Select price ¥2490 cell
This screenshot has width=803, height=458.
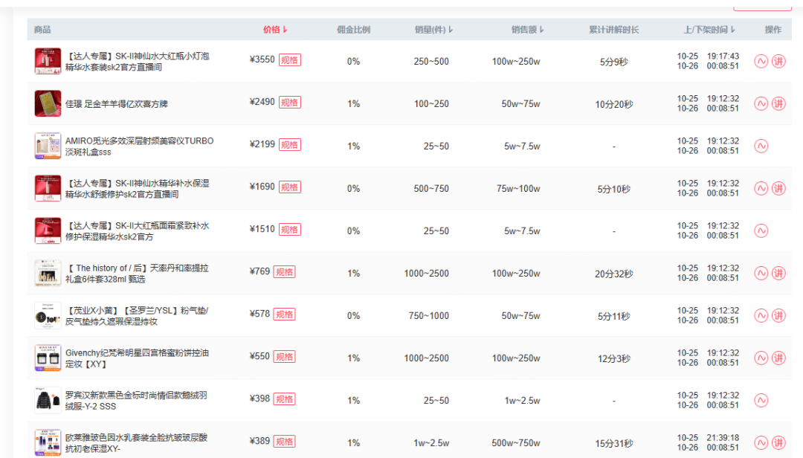coord(262,102)
